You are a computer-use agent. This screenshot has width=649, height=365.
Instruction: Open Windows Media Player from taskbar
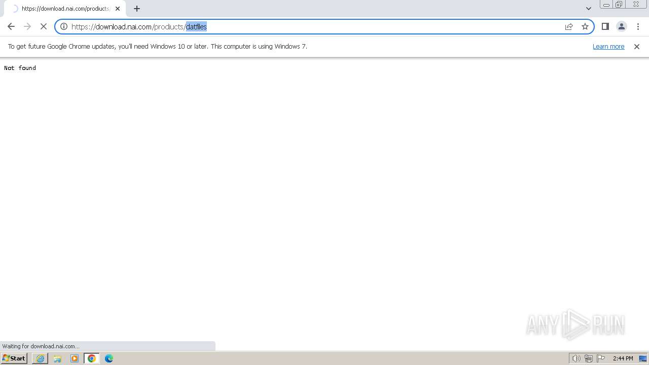pyautogui.click(x=75, y=358)
